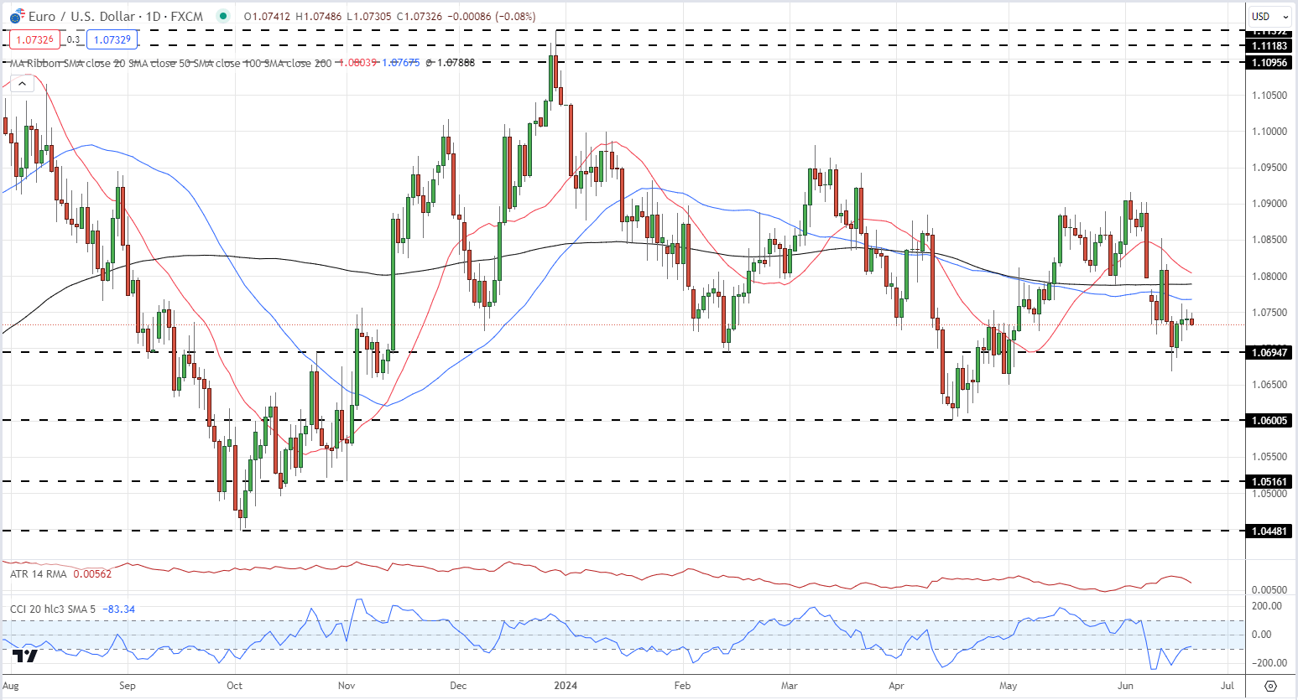This screenshot has height=700, width=1298.
Task: Click the Nov label on time axis
Action: (x=347, y=685)
